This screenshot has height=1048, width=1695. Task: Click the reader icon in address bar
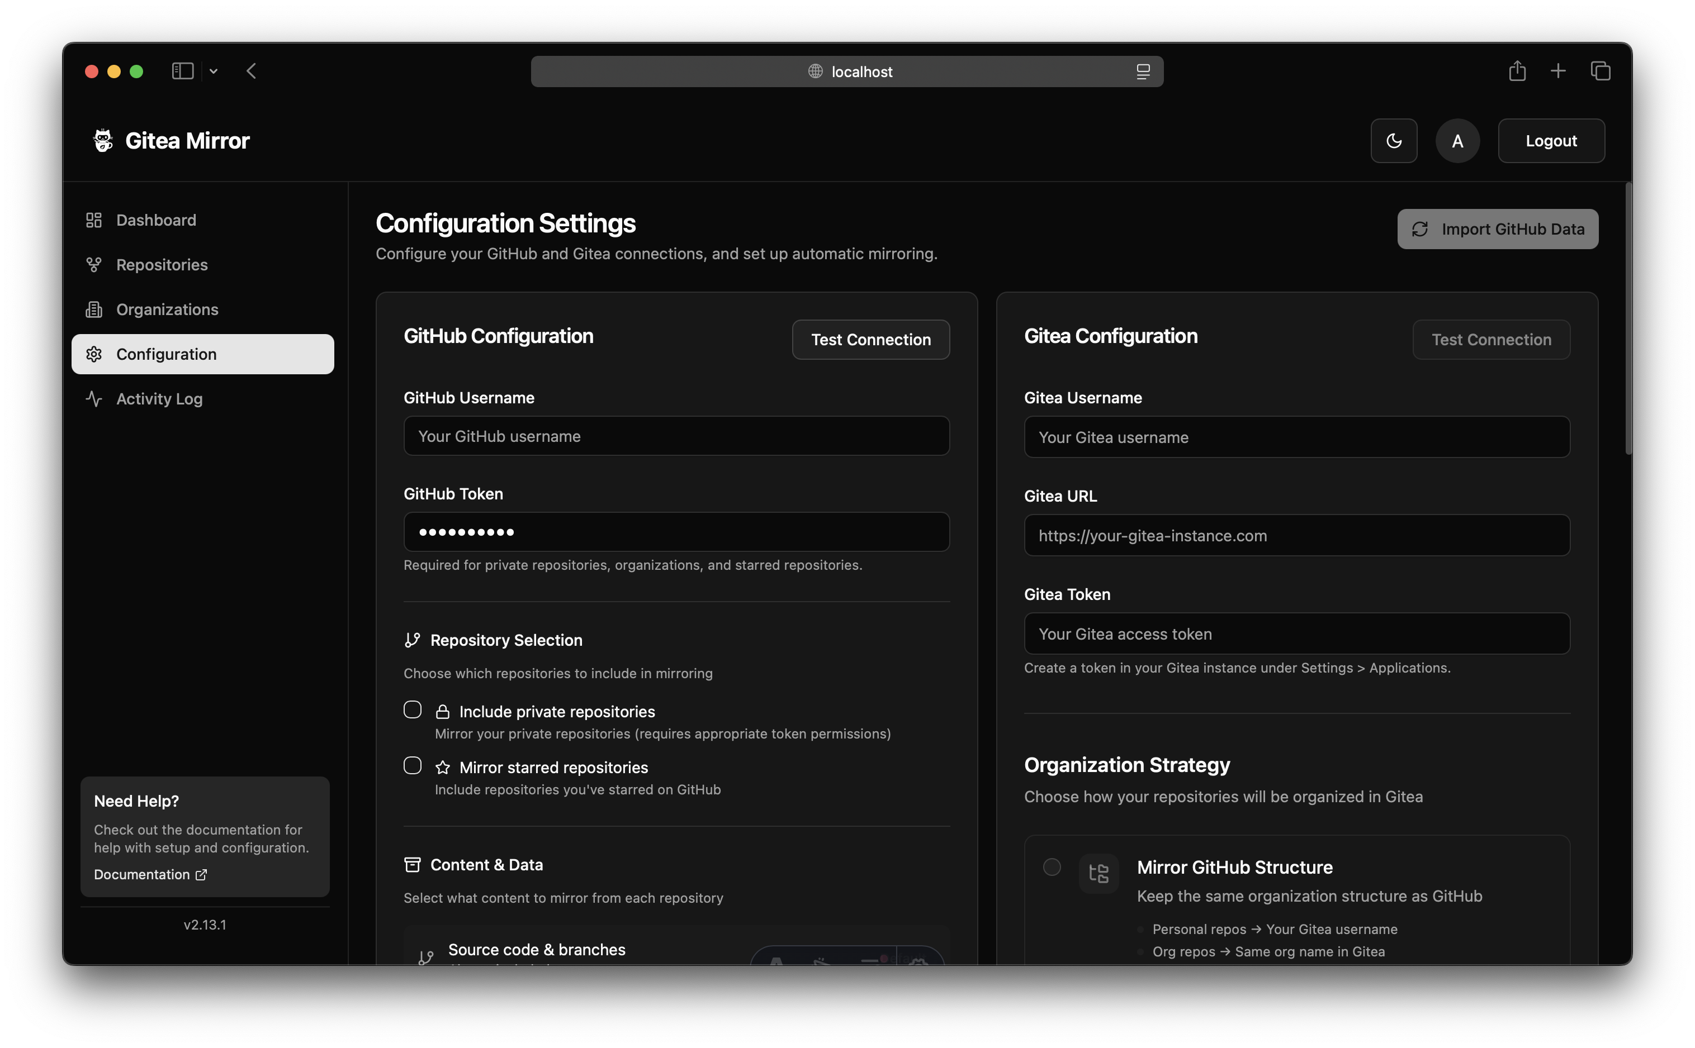point(1143,72)
